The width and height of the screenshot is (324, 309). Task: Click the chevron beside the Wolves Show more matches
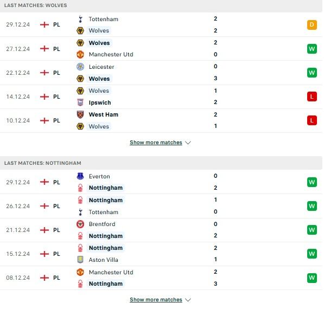[188, 143]
